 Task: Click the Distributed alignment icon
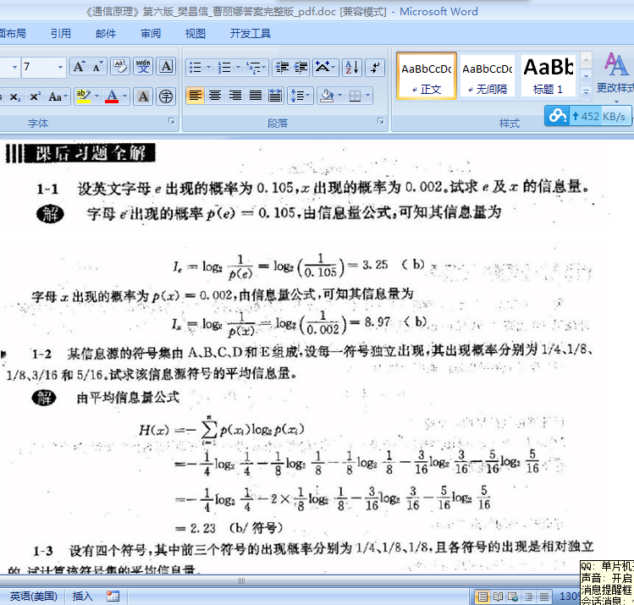[x=275, y=96]
